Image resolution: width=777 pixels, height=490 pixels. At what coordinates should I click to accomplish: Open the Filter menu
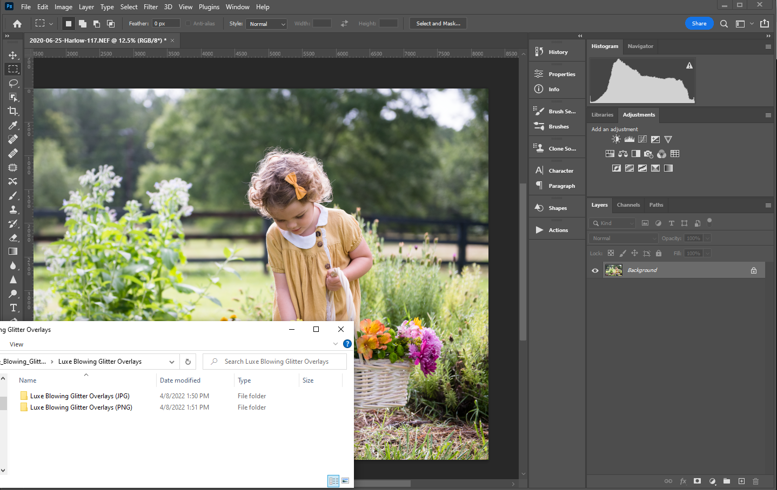(x=150, y=7)
